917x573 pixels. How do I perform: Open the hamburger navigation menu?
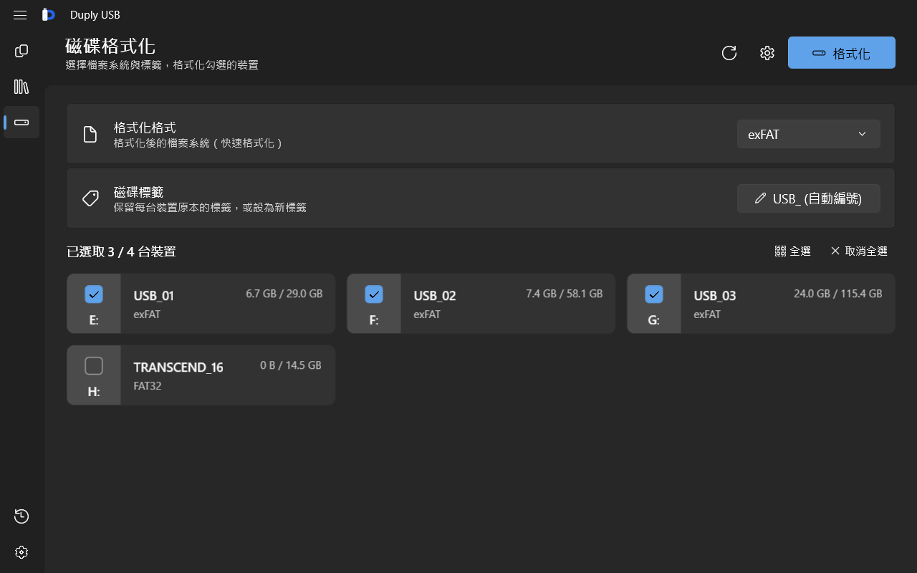pyautogui.click(x=20, y=15)
